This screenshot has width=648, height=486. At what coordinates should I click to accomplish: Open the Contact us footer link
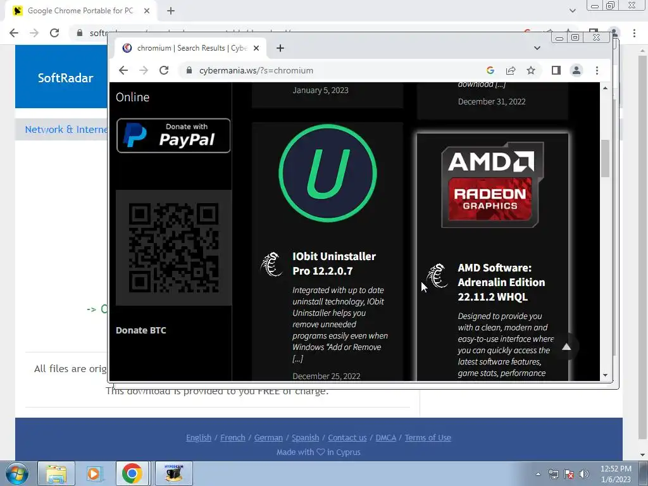347,438
